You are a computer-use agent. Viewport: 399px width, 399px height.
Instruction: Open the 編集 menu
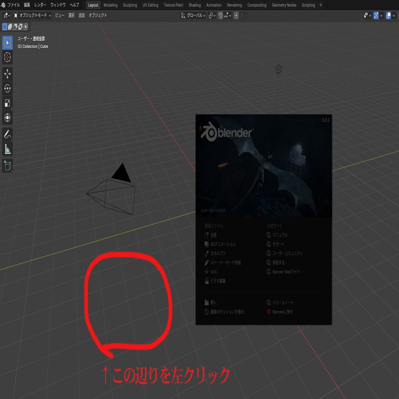(27, 5)
